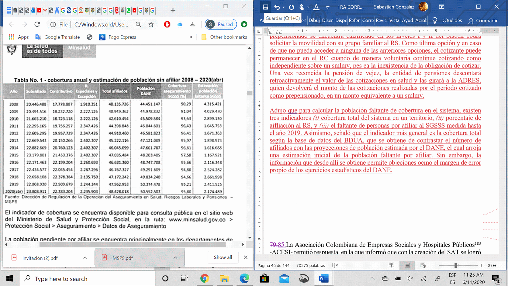This screenshot has height=286, width=508.
Task: Open the Revisar ribbon tab
Action: pos(381,20)
